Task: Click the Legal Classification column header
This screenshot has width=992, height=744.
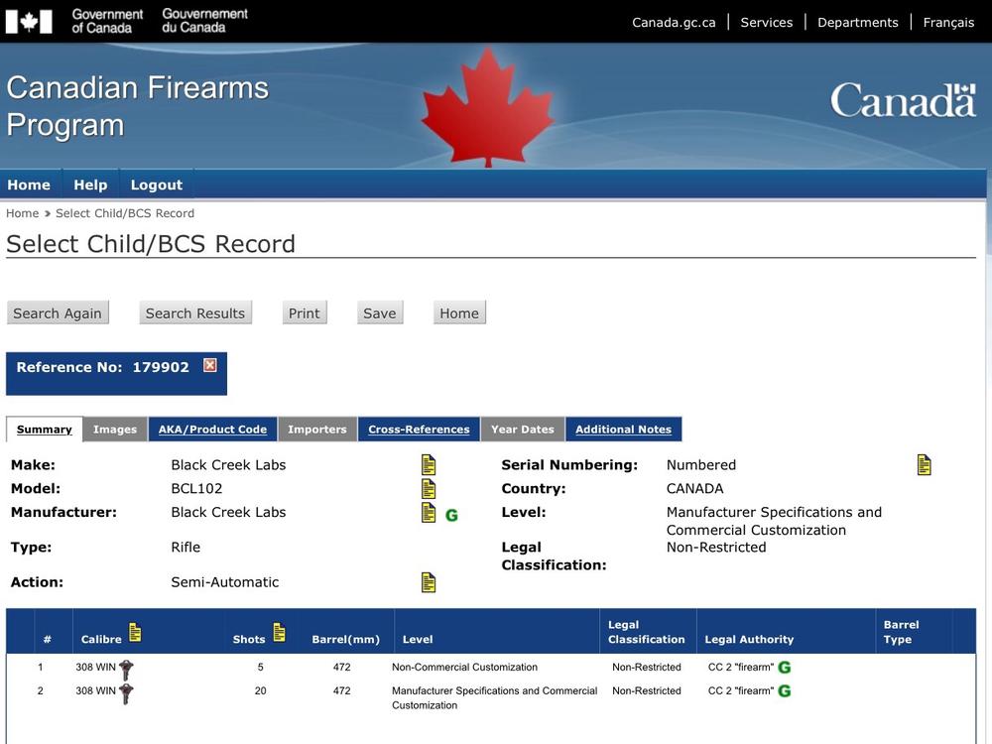Action: [646, 632]
